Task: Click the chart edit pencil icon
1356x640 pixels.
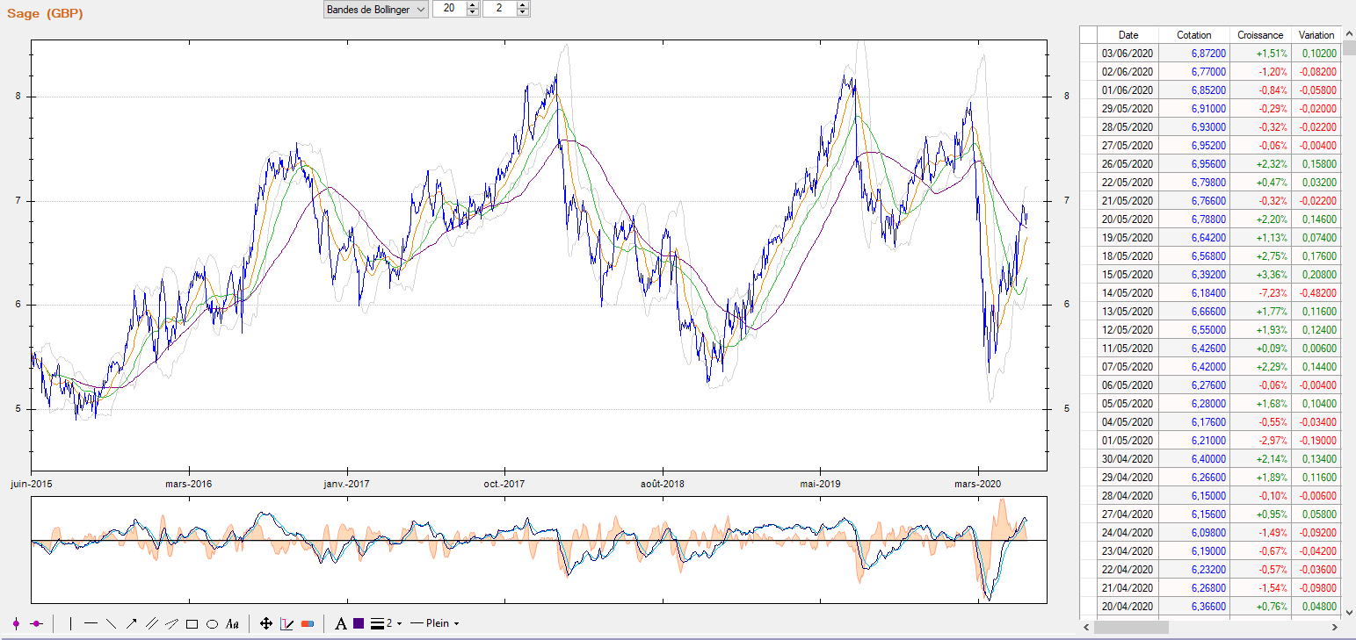Action: (x=286, y=623)
